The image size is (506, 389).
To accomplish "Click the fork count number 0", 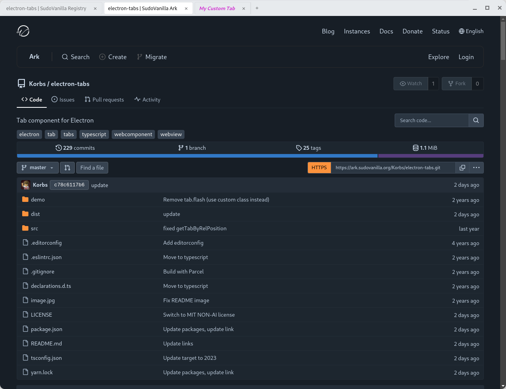I will (478, 84).
